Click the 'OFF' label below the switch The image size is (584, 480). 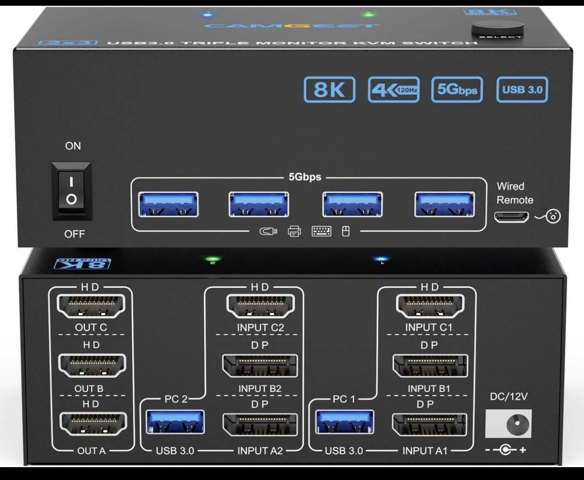tap(74, 234)
